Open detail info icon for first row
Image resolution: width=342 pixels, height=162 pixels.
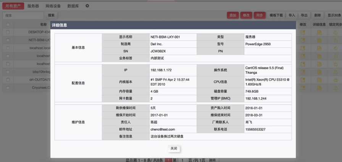[x=319, y=32]
